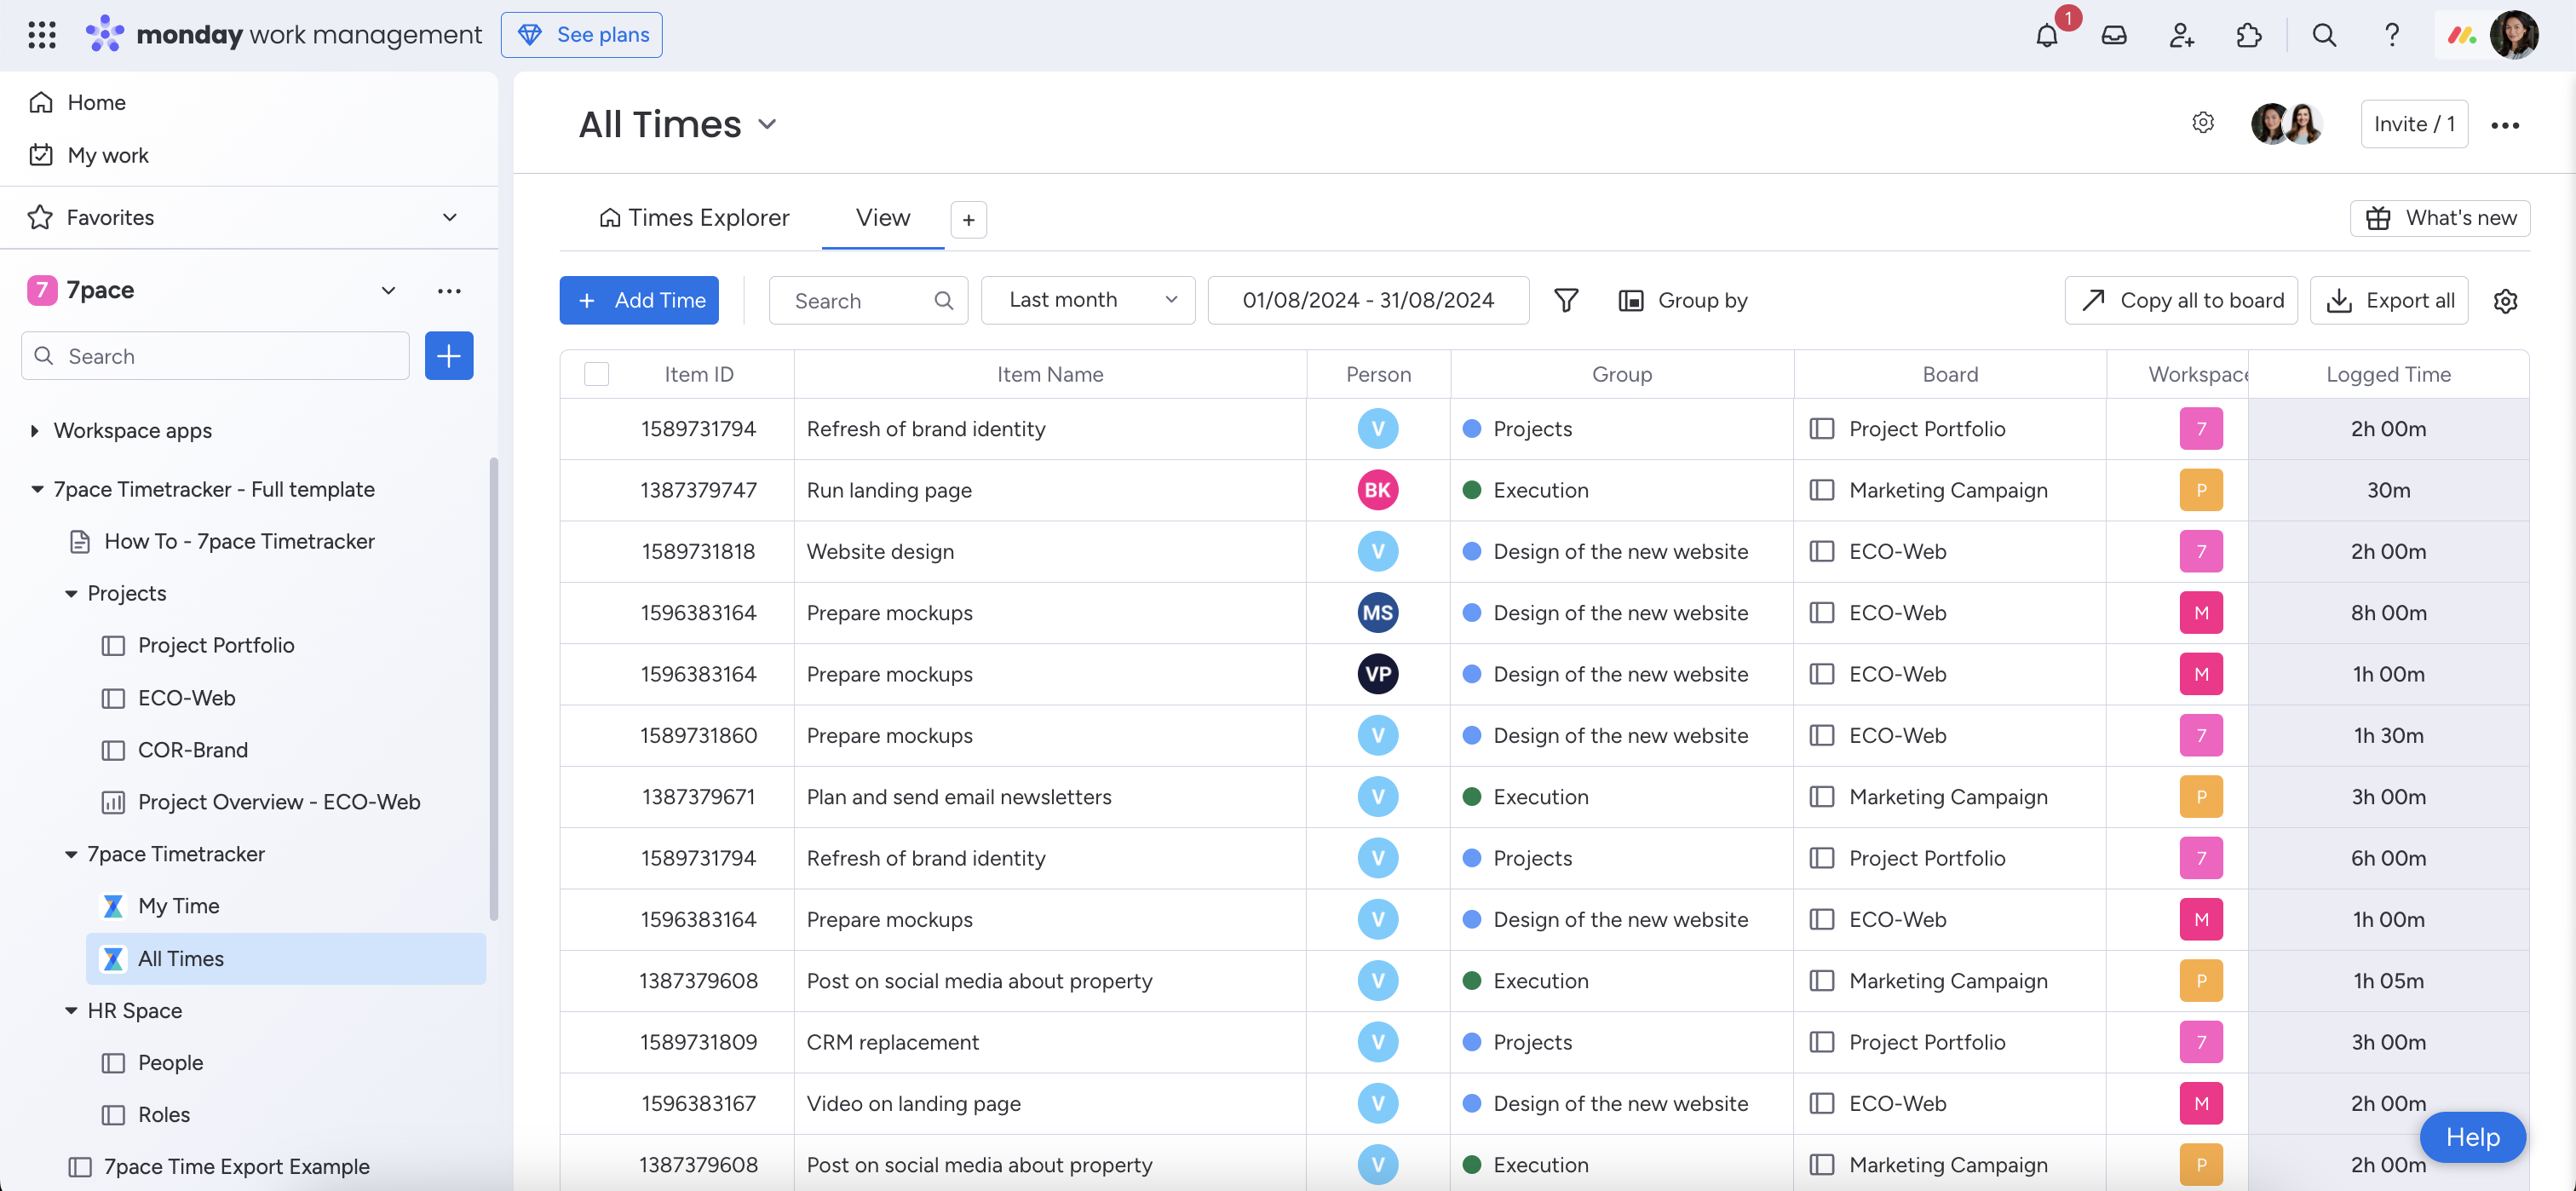Screen dimensions: 2576x1191
Task: Click the Invite / 1 button
Action: click(2414, 124)
